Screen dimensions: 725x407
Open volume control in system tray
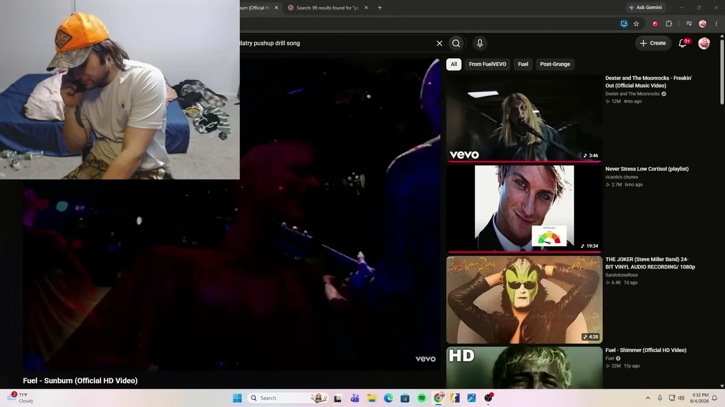point(681,398)
